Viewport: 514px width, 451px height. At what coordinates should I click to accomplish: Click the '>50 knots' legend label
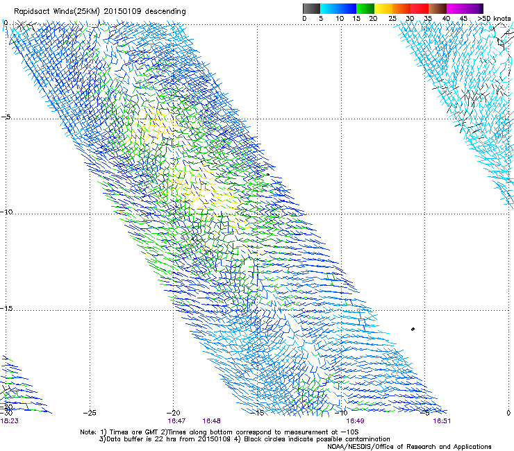[494, 19]
